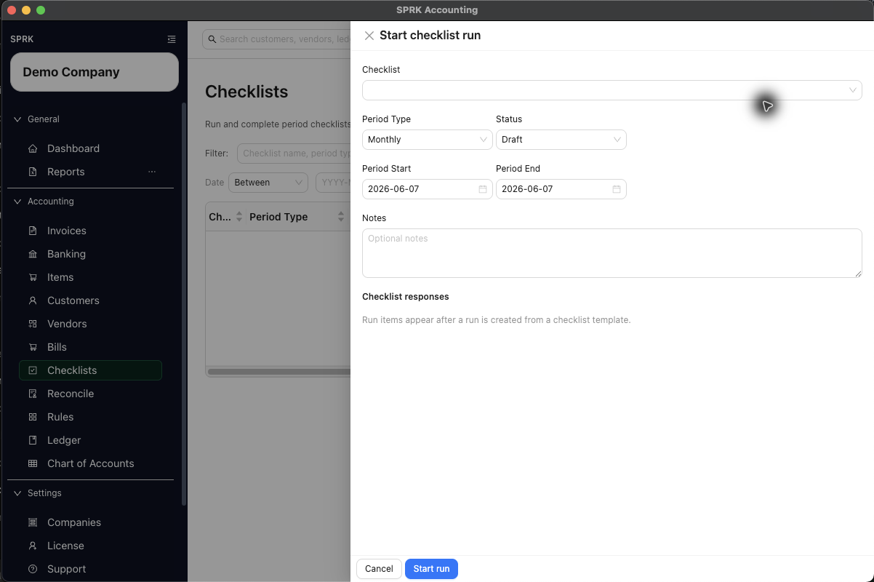Click the Period End date field
The height and width of the screenshot is (582, 874).
(561, 189)
